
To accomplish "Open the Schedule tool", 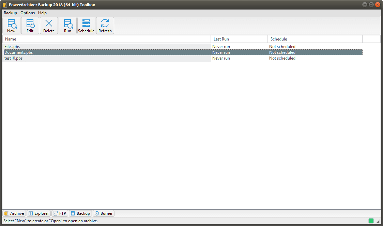I will click(x=86, y=26).
